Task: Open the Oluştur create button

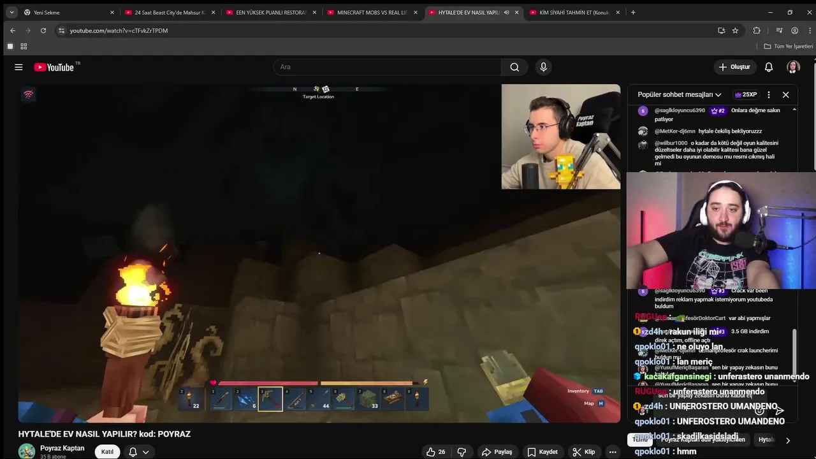Action: [x=734, y=67]
